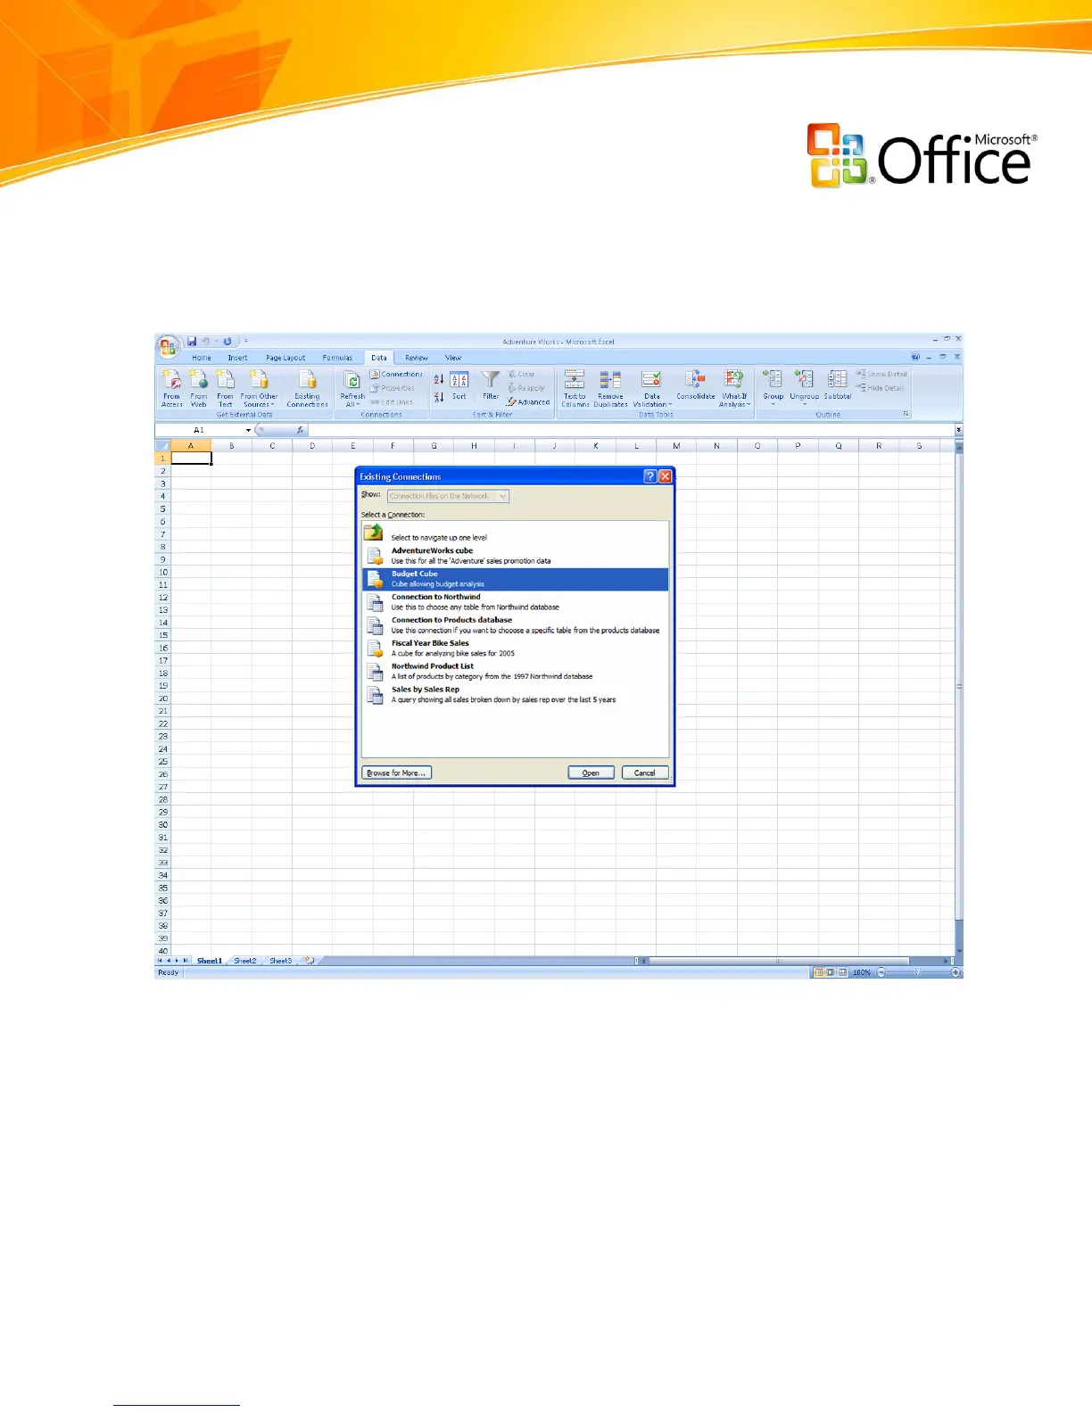Image resolution: width=1092 pixels, height=1413 pixels.
Task: Click the Browse for More button
Action: pos(396,773)
